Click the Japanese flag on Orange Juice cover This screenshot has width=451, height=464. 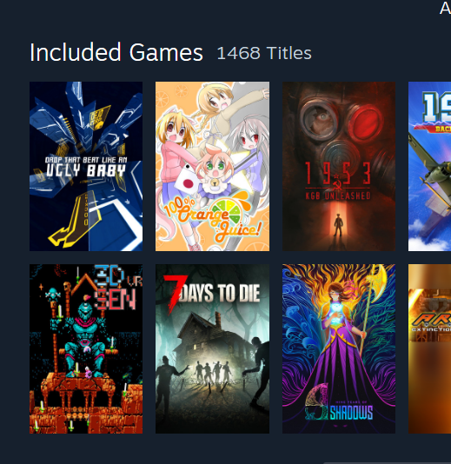187,179
